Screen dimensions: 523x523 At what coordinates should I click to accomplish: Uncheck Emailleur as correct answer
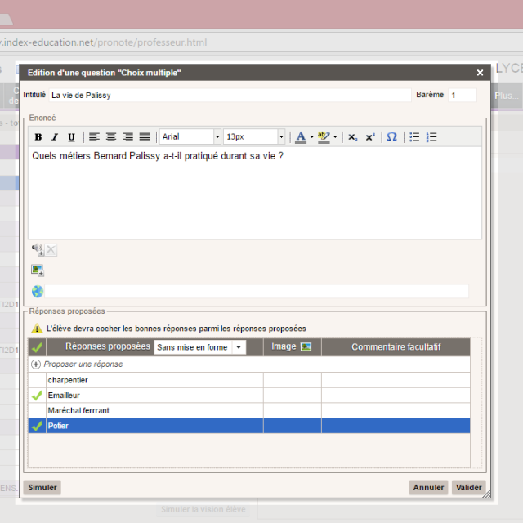coord(37,396)
